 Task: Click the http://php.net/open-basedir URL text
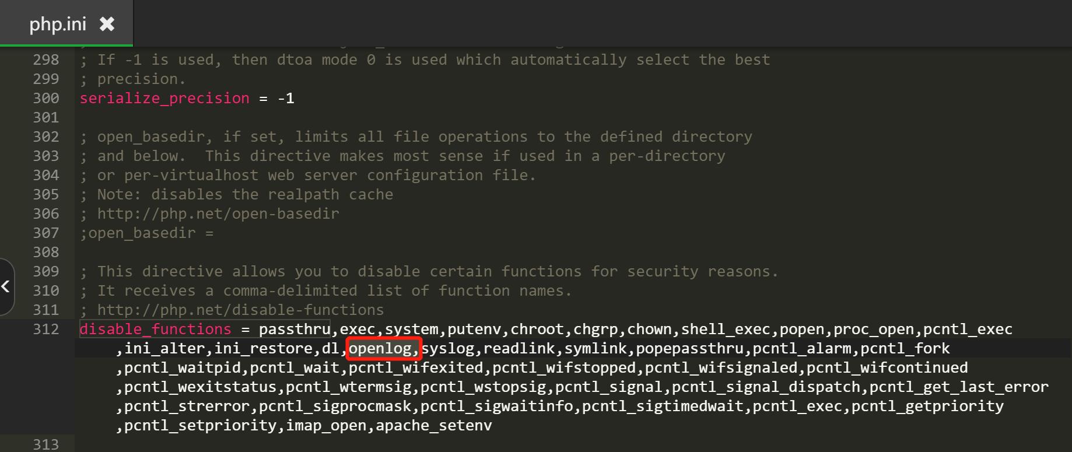(x=218, y=213)
